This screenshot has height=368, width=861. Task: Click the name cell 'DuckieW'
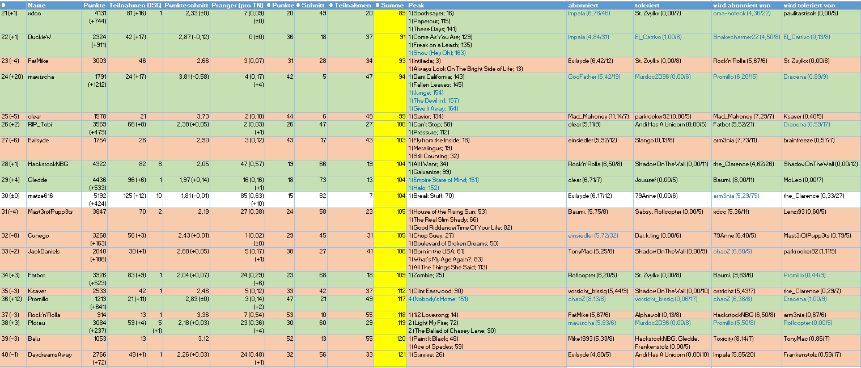point(39,37)
